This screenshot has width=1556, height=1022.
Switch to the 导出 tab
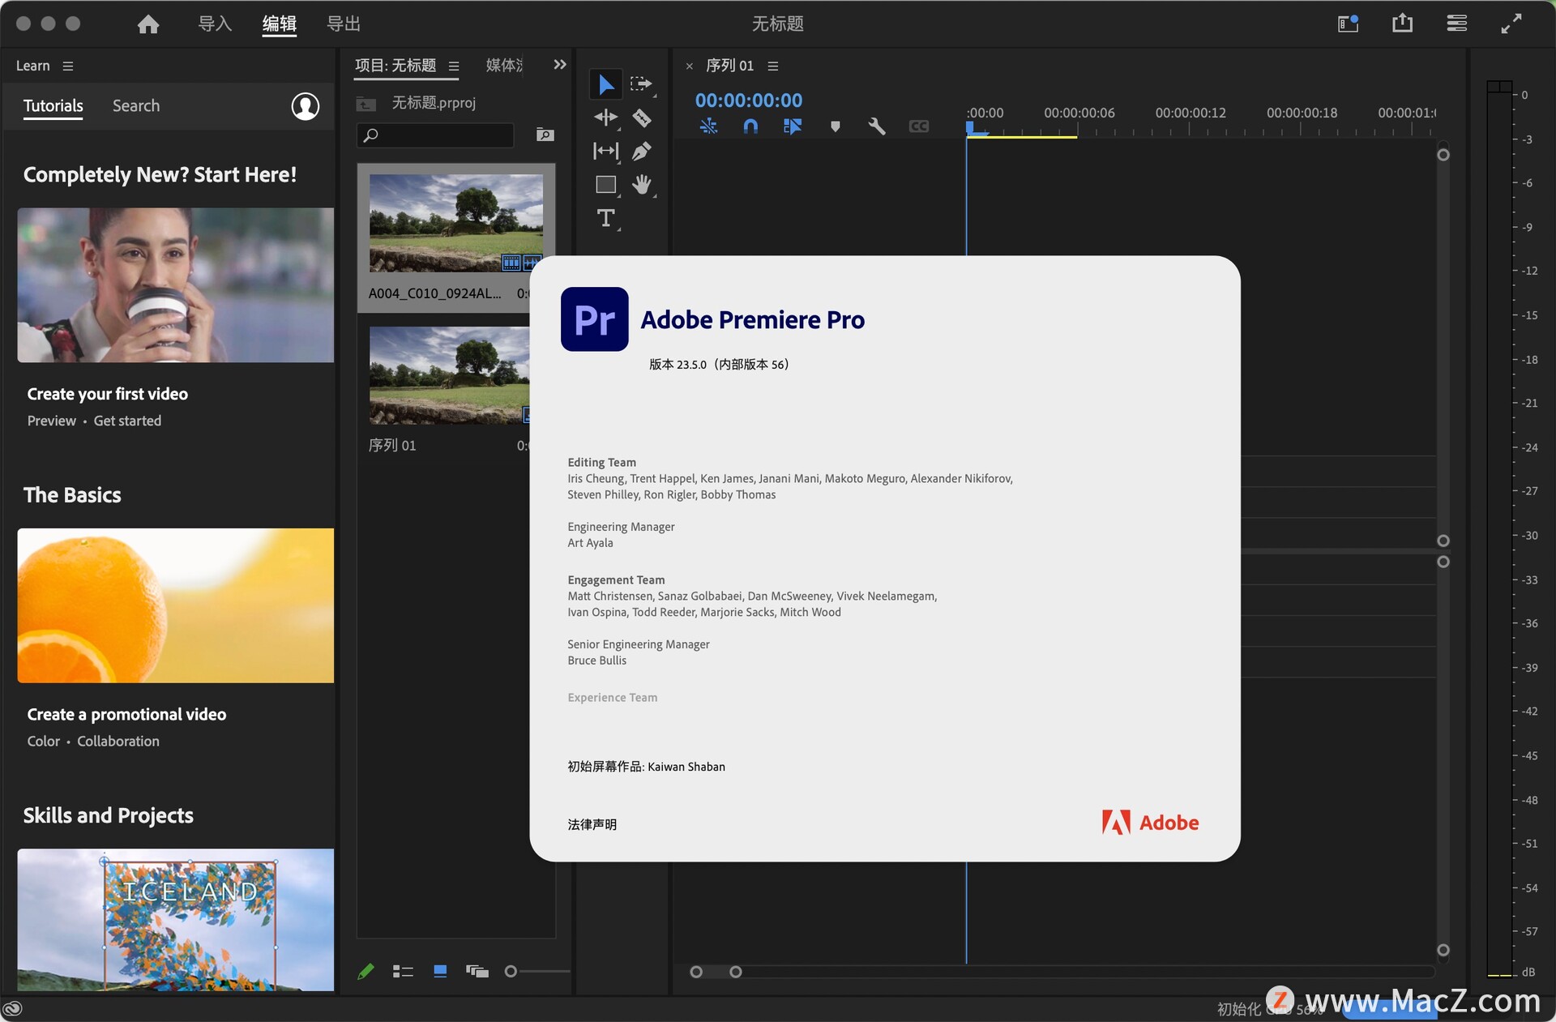(343, 24)
